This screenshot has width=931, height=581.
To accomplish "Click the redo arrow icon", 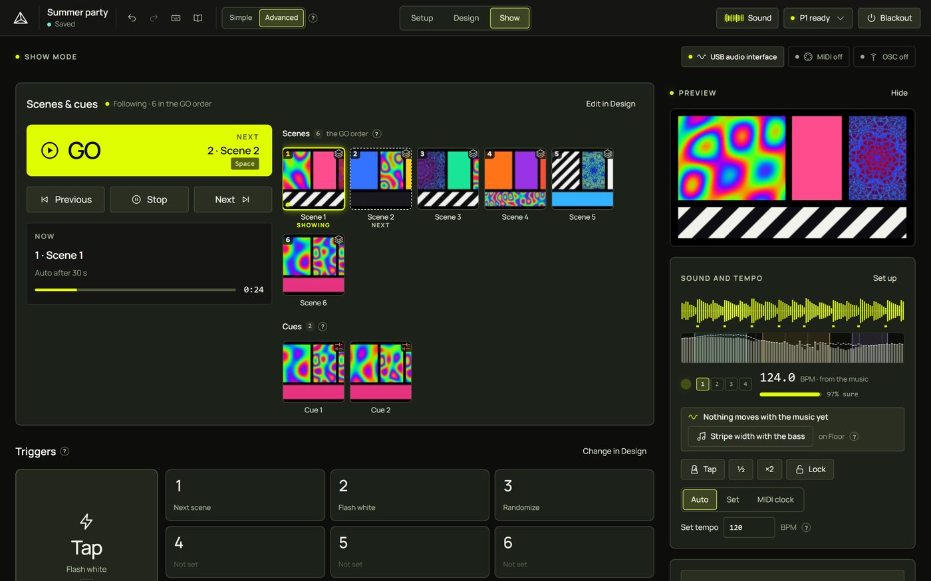I will pos(154,18).
